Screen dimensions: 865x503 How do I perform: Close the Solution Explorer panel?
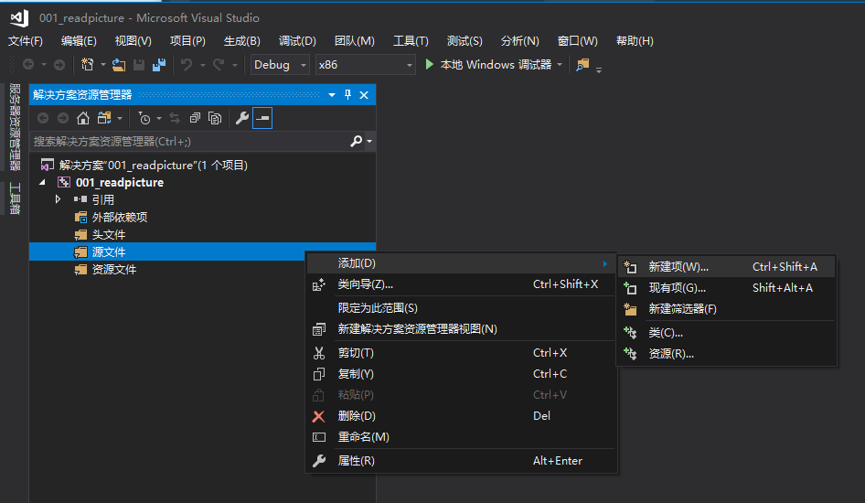pyautogui.click(x=364, y=95)
